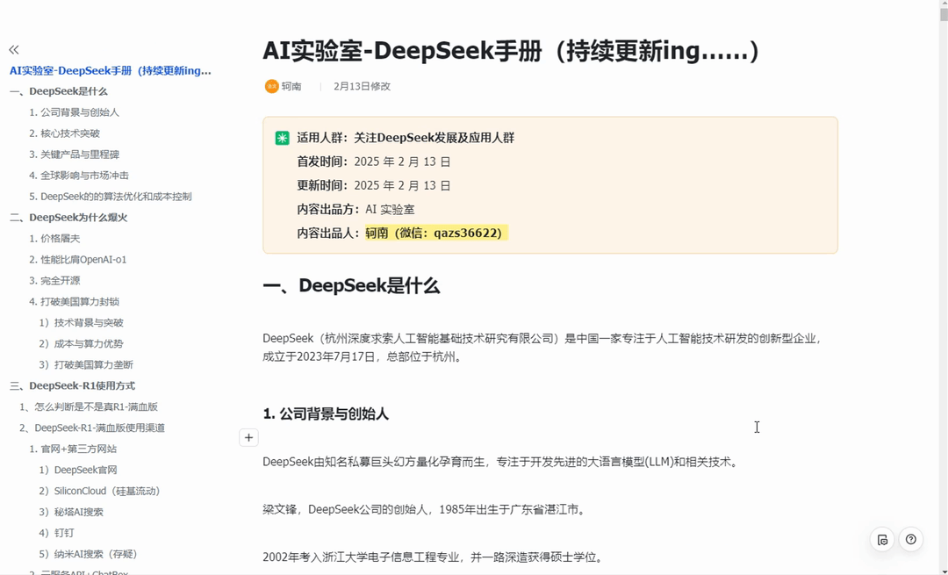Jump to 三、DeepSeek-R1使用方式 section
The image size is (948, 575).
pos(72,385)
